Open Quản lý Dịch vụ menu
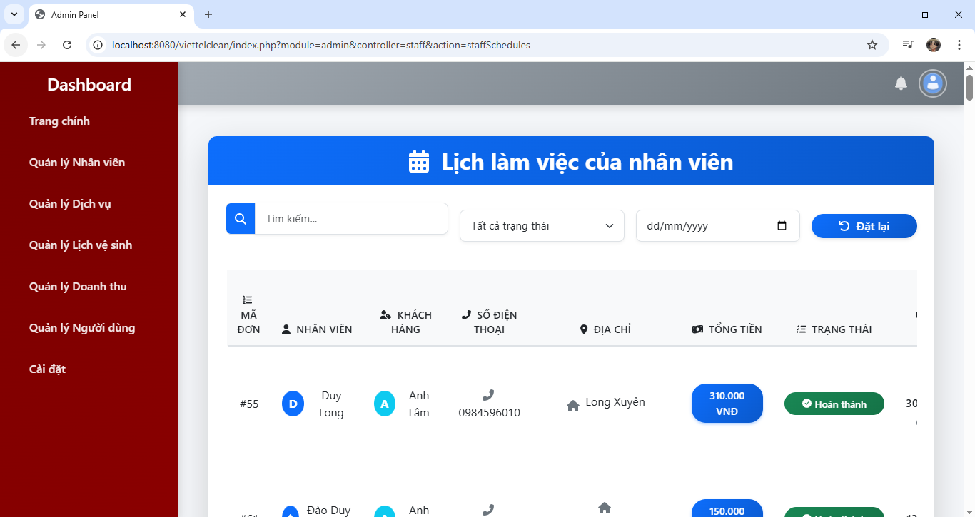Screen dimensions: 975x517 coord(70,204)
